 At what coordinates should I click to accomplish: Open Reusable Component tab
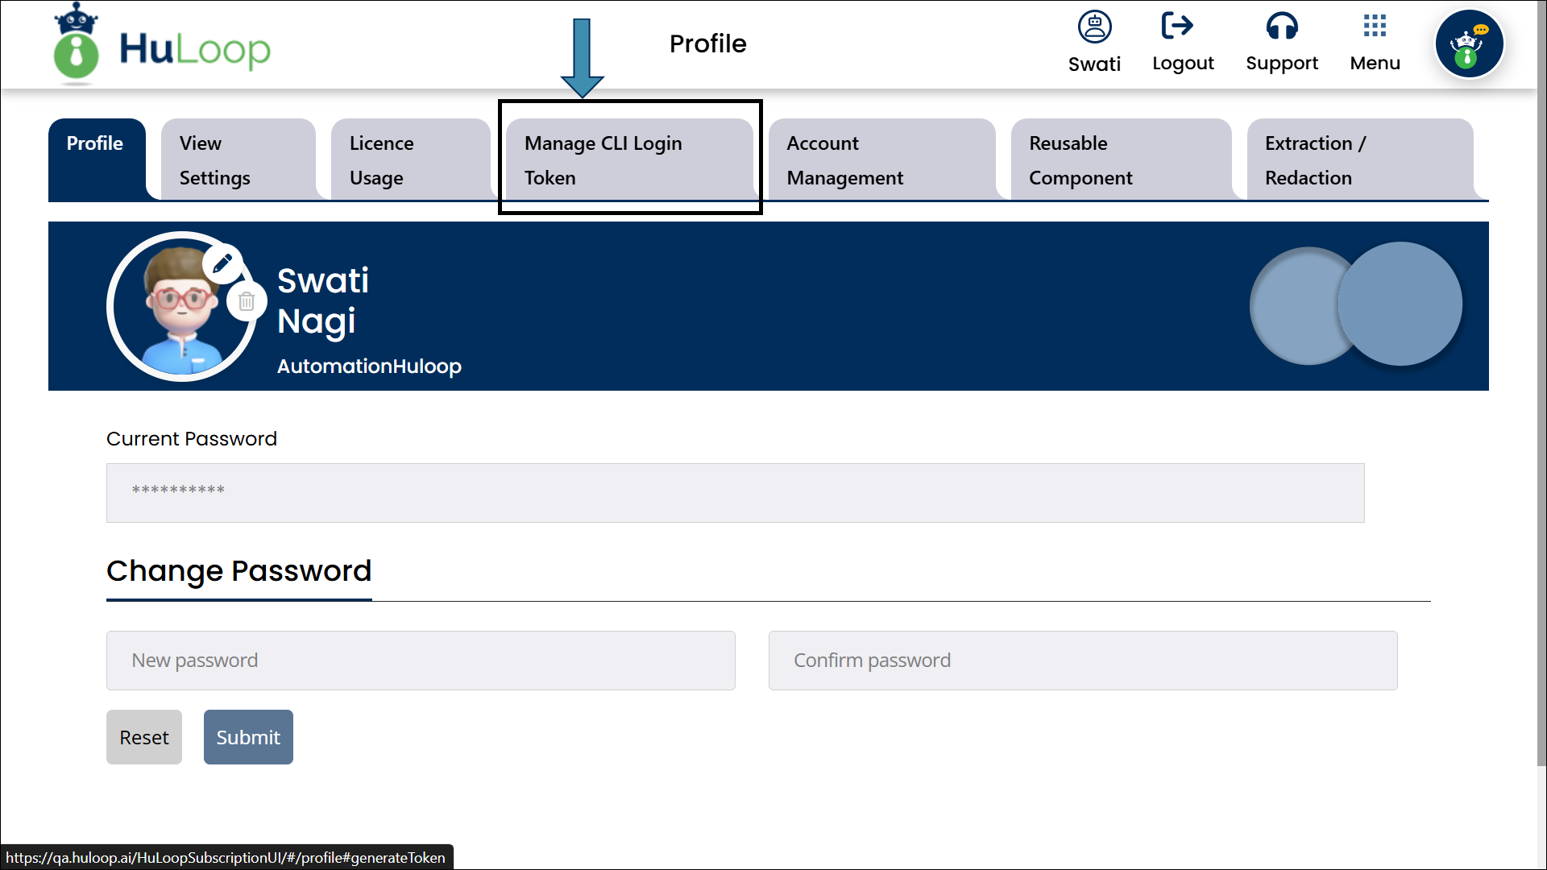tap(1120, 159)
